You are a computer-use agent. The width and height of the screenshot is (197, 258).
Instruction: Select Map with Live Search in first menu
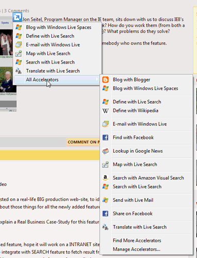[x=57, y=54]
